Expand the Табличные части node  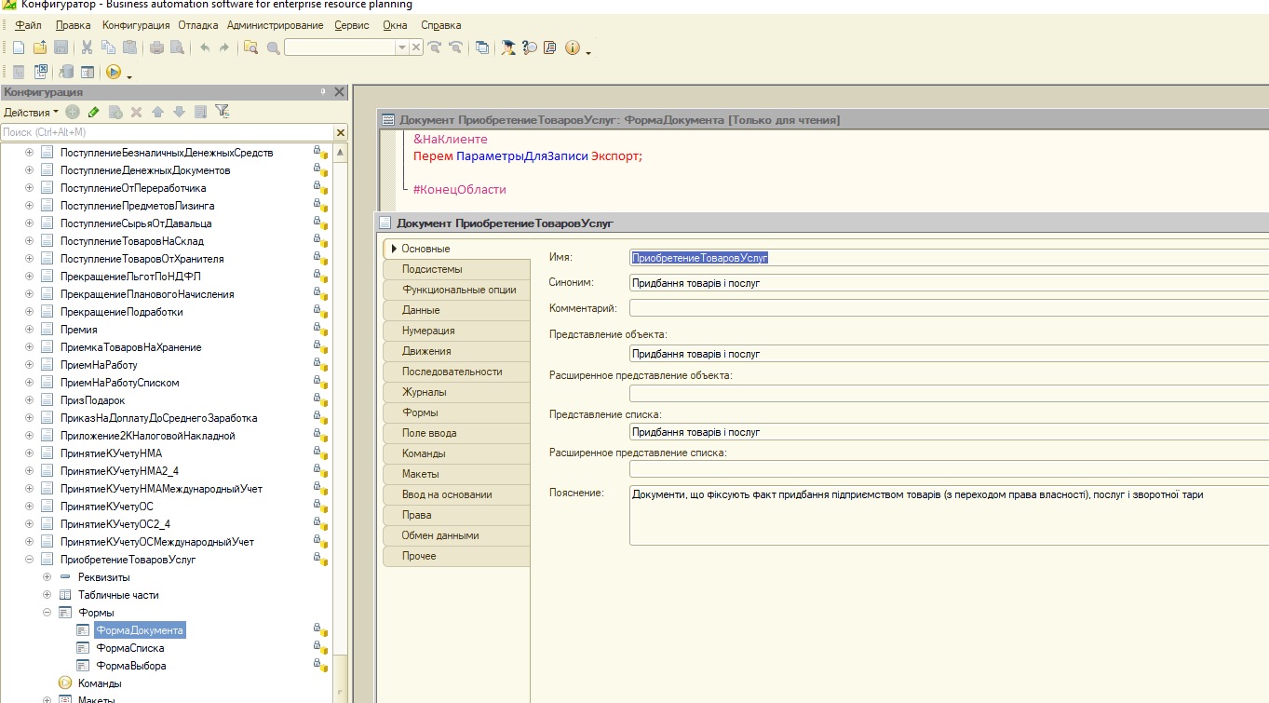click(47, 595)
